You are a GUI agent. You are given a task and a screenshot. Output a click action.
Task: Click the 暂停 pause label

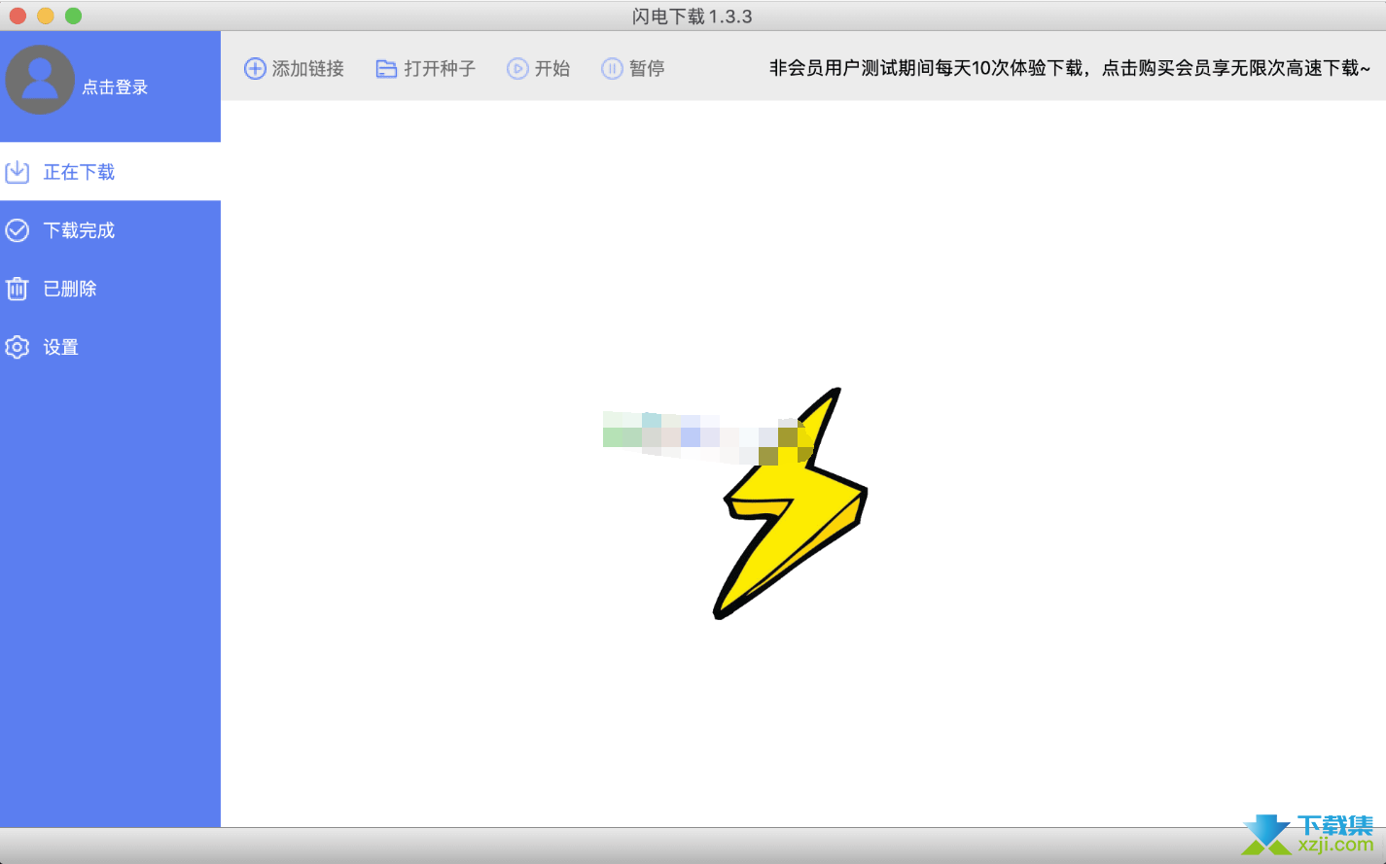tap(647, 68)
